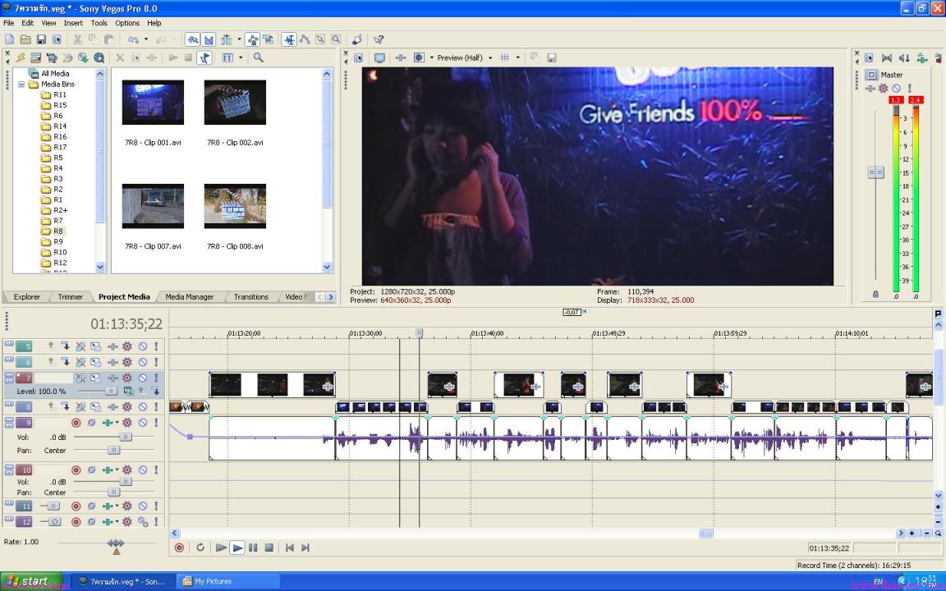The height and width of the screenshot is (591, 946).
Task: Open the Trimmer tab
Action: 70,296
